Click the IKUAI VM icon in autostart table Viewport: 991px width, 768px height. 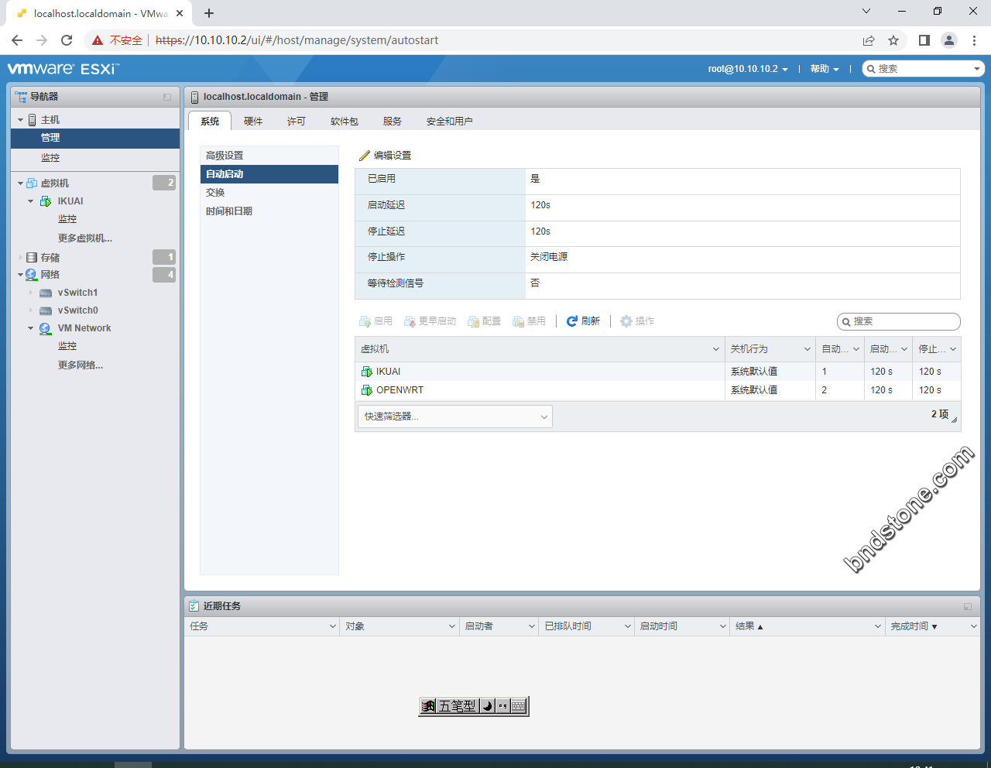[x=367, y=372]
